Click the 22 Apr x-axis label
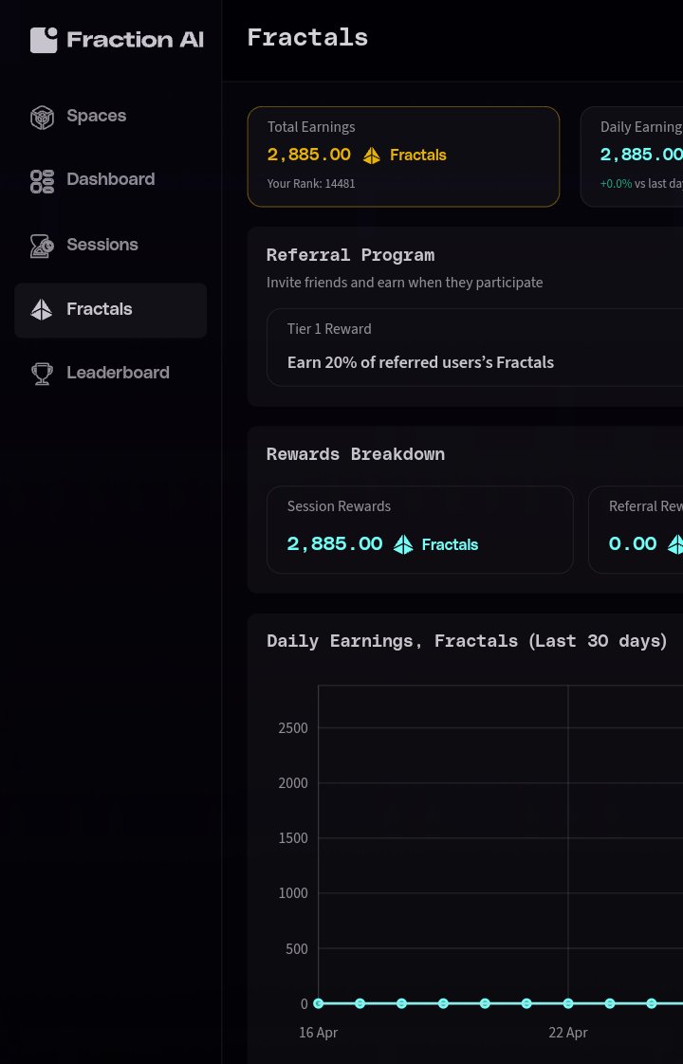Screen dimensions: 683x1064 [568, 1033]
